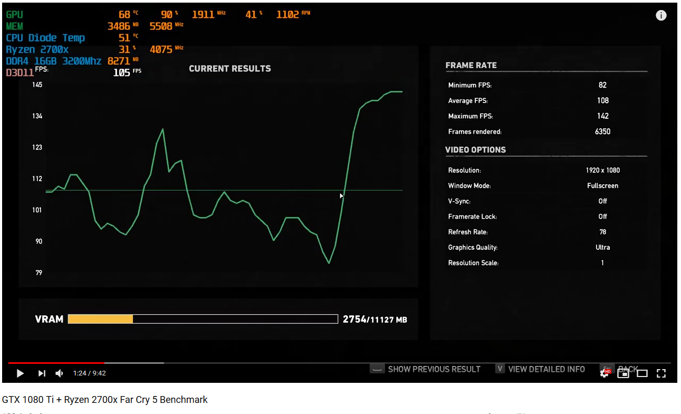Click the Ryzen 2700x overlay label
681x414 pixels.
pos(37,50)
